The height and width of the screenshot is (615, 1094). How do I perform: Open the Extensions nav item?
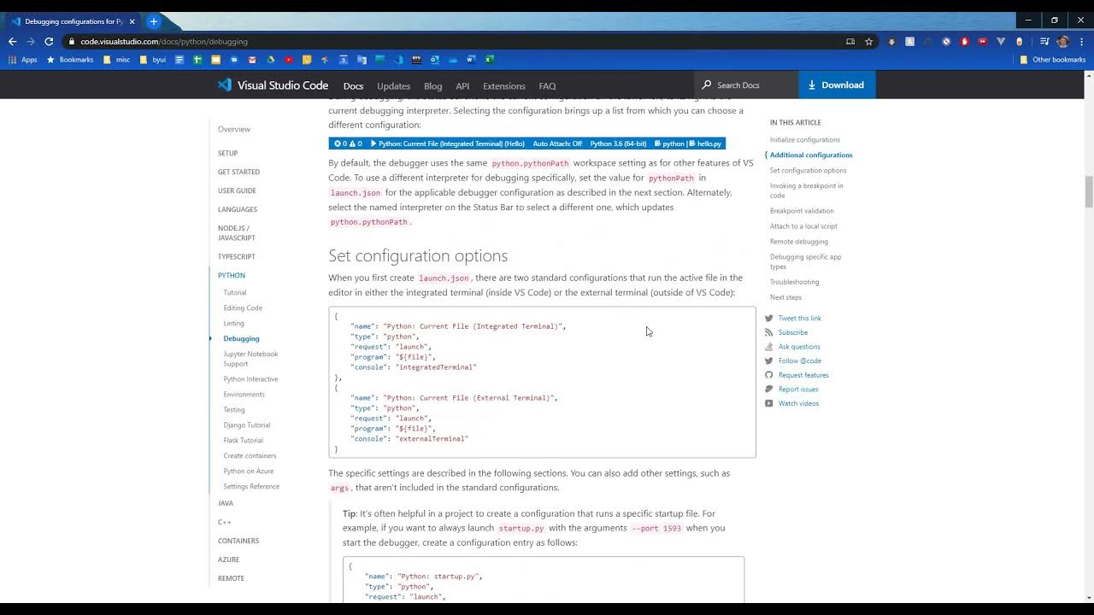503,86
